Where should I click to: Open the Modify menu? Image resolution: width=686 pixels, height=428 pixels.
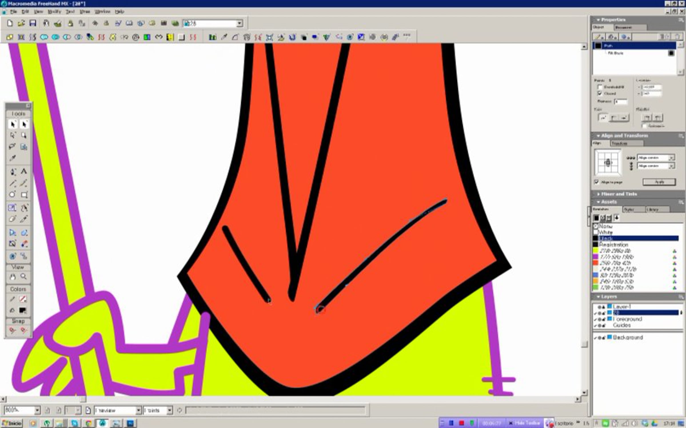(54, 12)
